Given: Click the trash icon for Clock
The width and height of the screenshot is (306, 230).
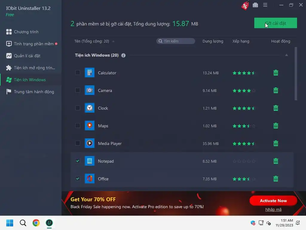Looking at the screenshot, I should [276, 108].
